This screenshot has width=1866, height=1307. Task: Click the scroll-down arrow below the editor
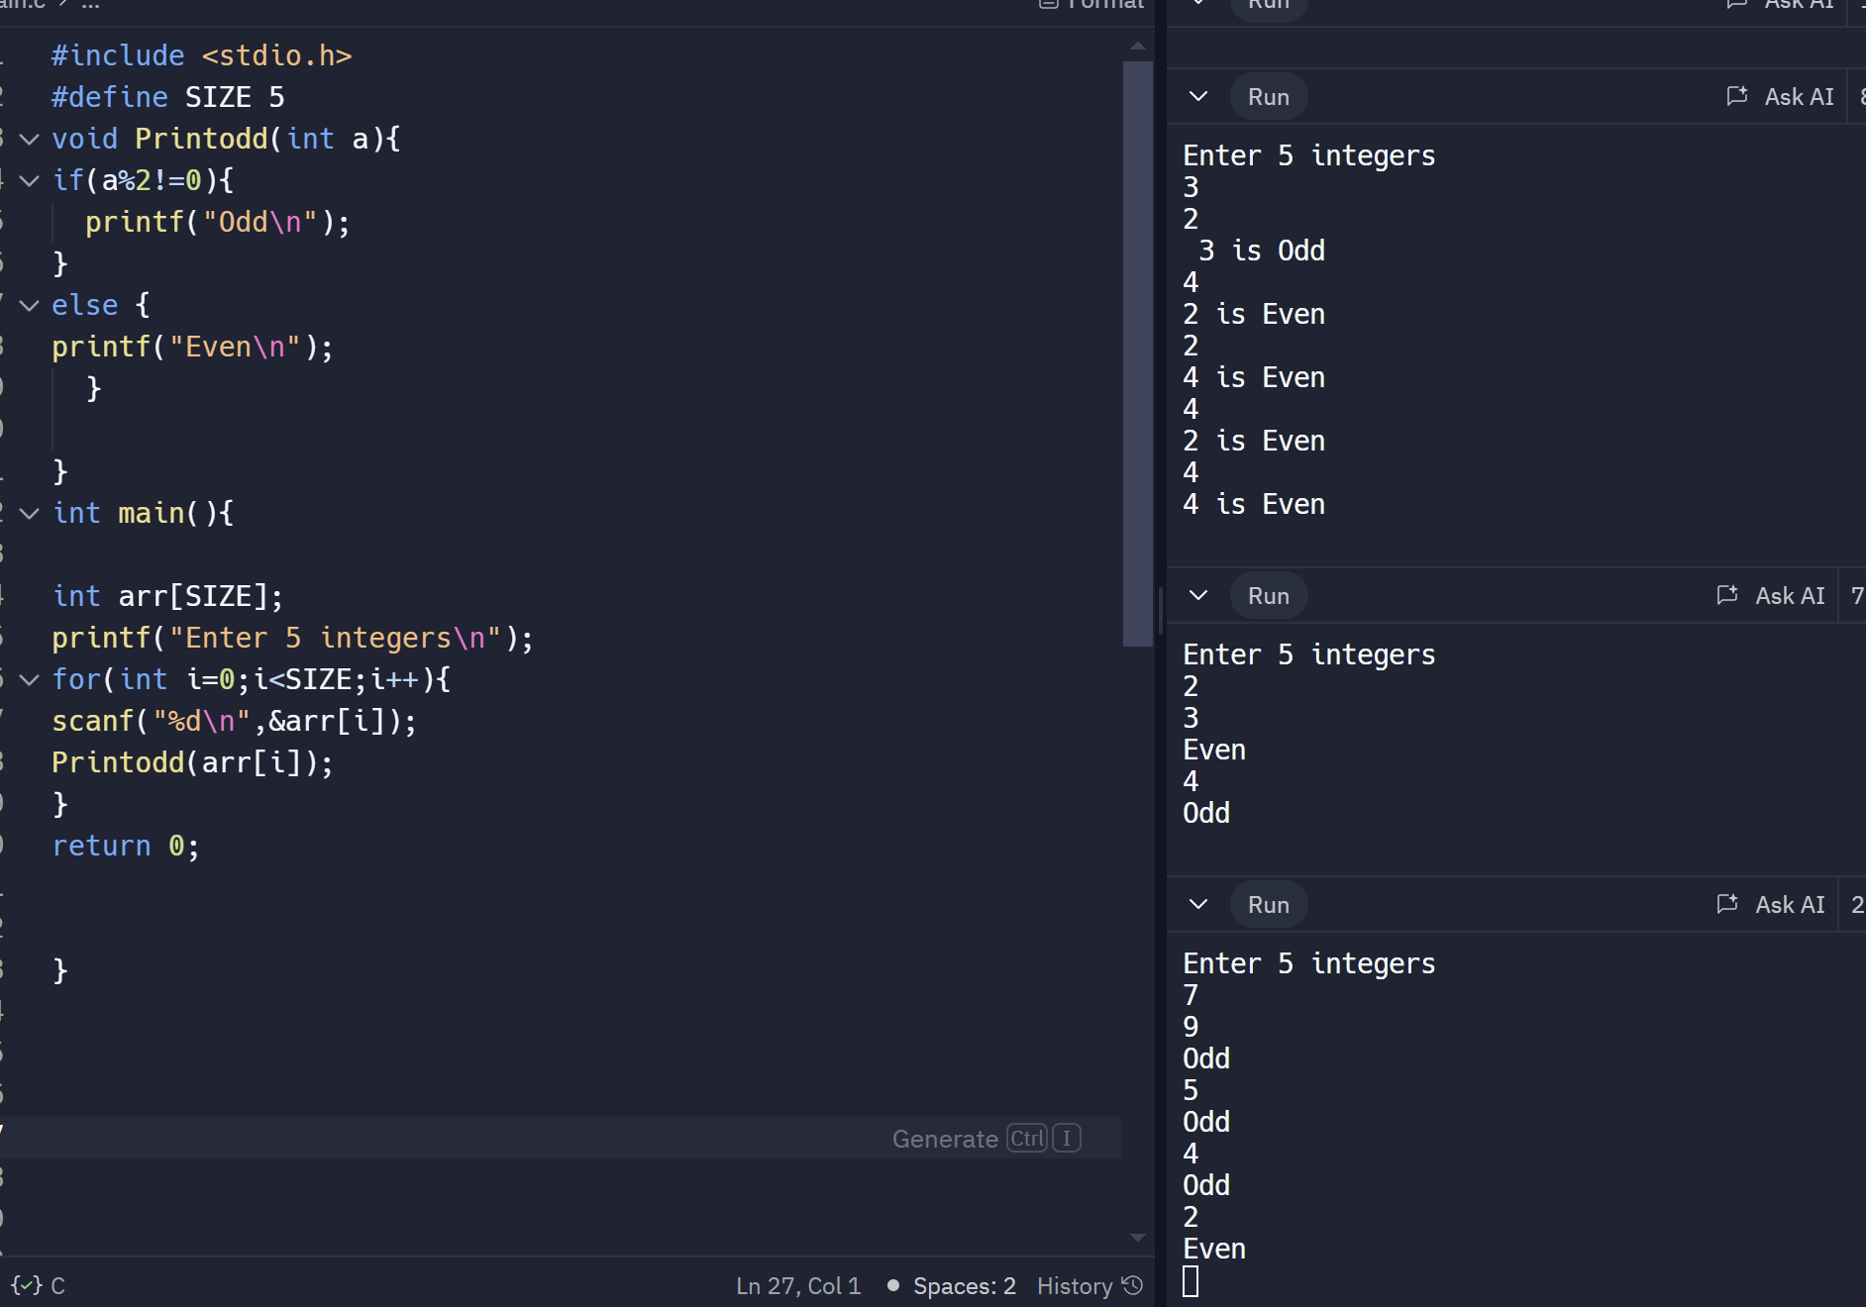point(1137,1237)
